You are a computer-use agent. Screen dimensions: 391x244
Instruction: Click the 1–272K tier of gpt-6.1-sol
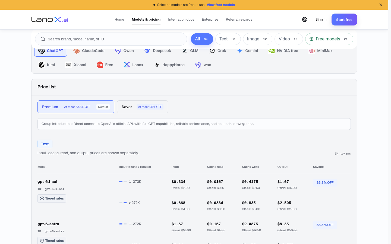[x=130, y=182]
